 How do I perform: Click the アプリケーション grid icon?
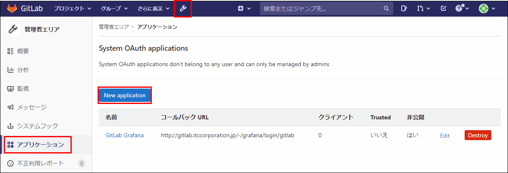point(11,145)
